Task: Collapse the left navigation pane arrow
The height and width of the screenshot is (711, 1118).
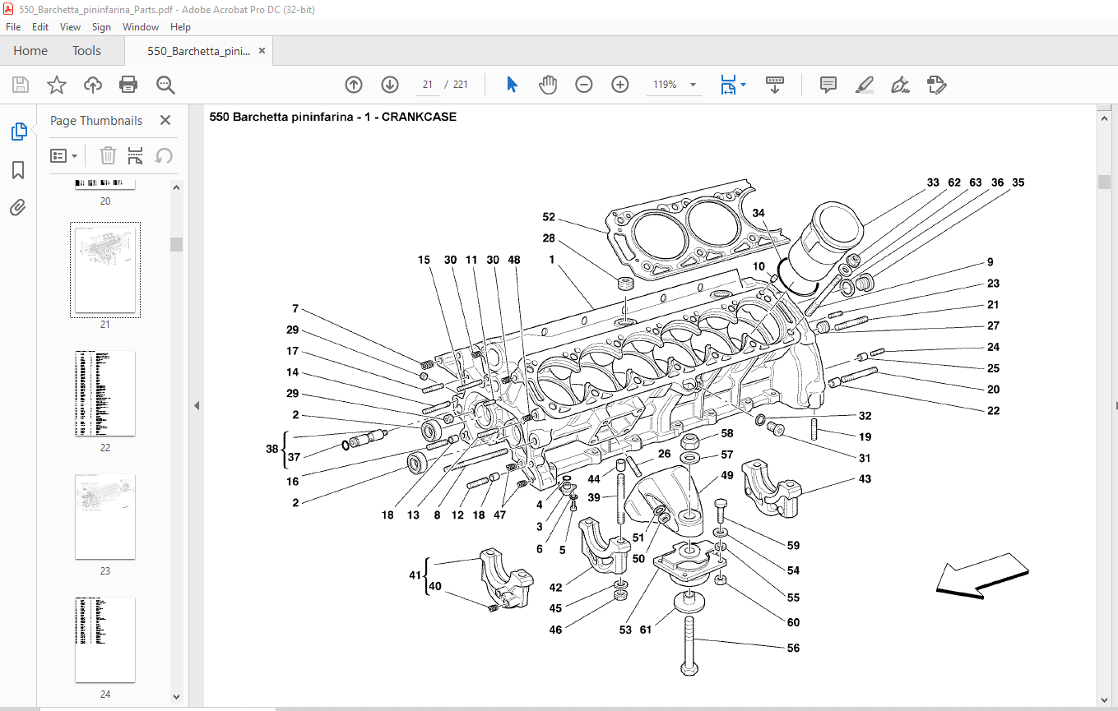Action: click(196, 406)
